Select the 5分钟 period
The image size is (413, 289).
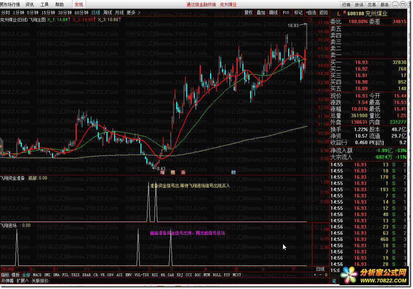coord(33,12)
